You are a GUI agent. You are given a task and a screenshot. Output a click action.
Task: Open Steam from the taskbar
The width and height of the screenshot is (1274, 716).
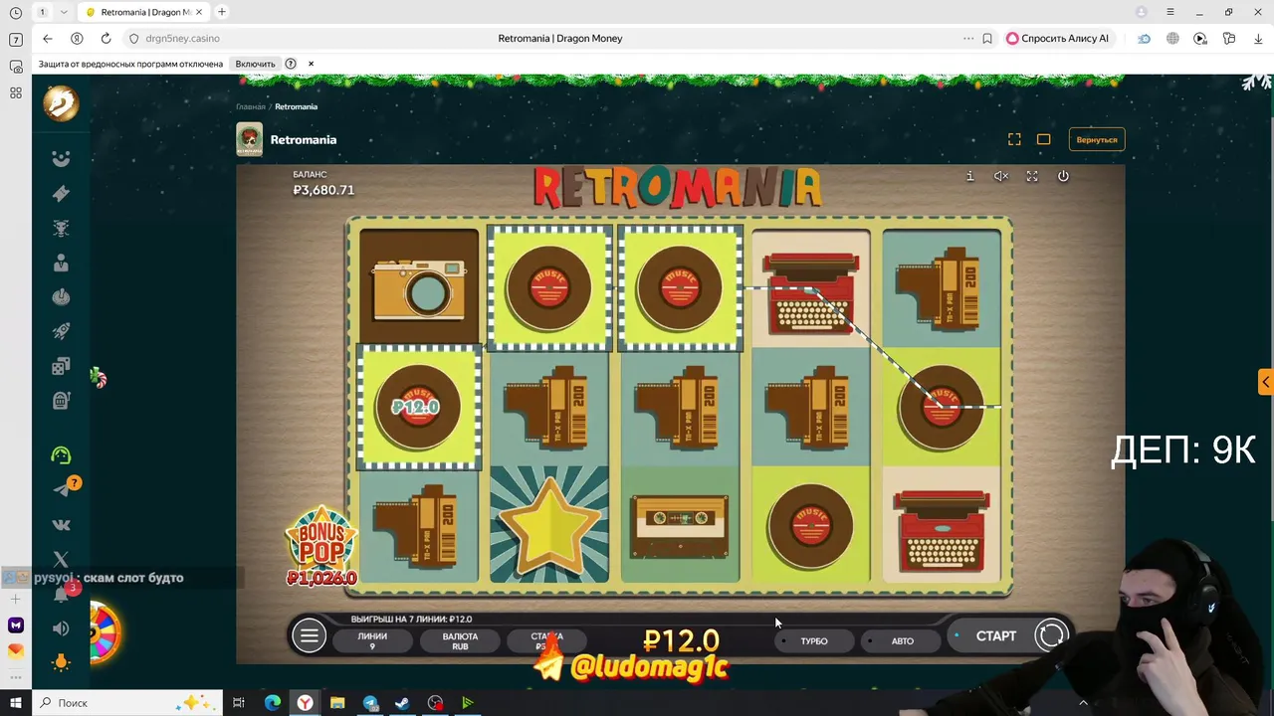tap(402, 703)
